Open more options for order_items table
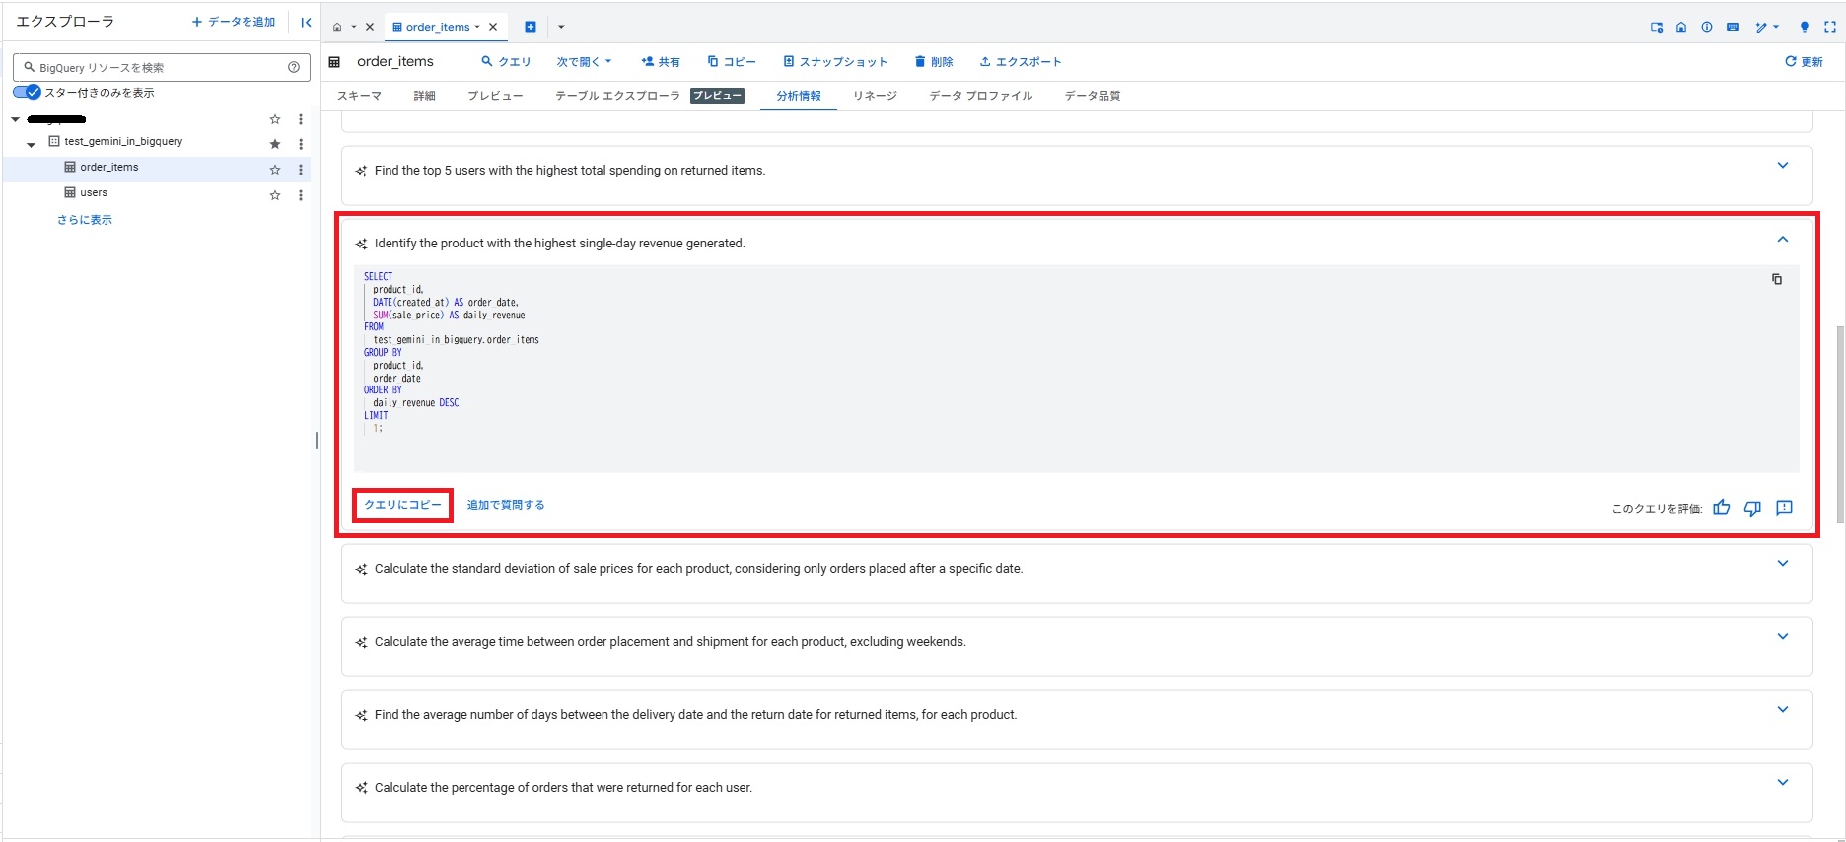This screenshot has height=842, width=1846. 301,170
